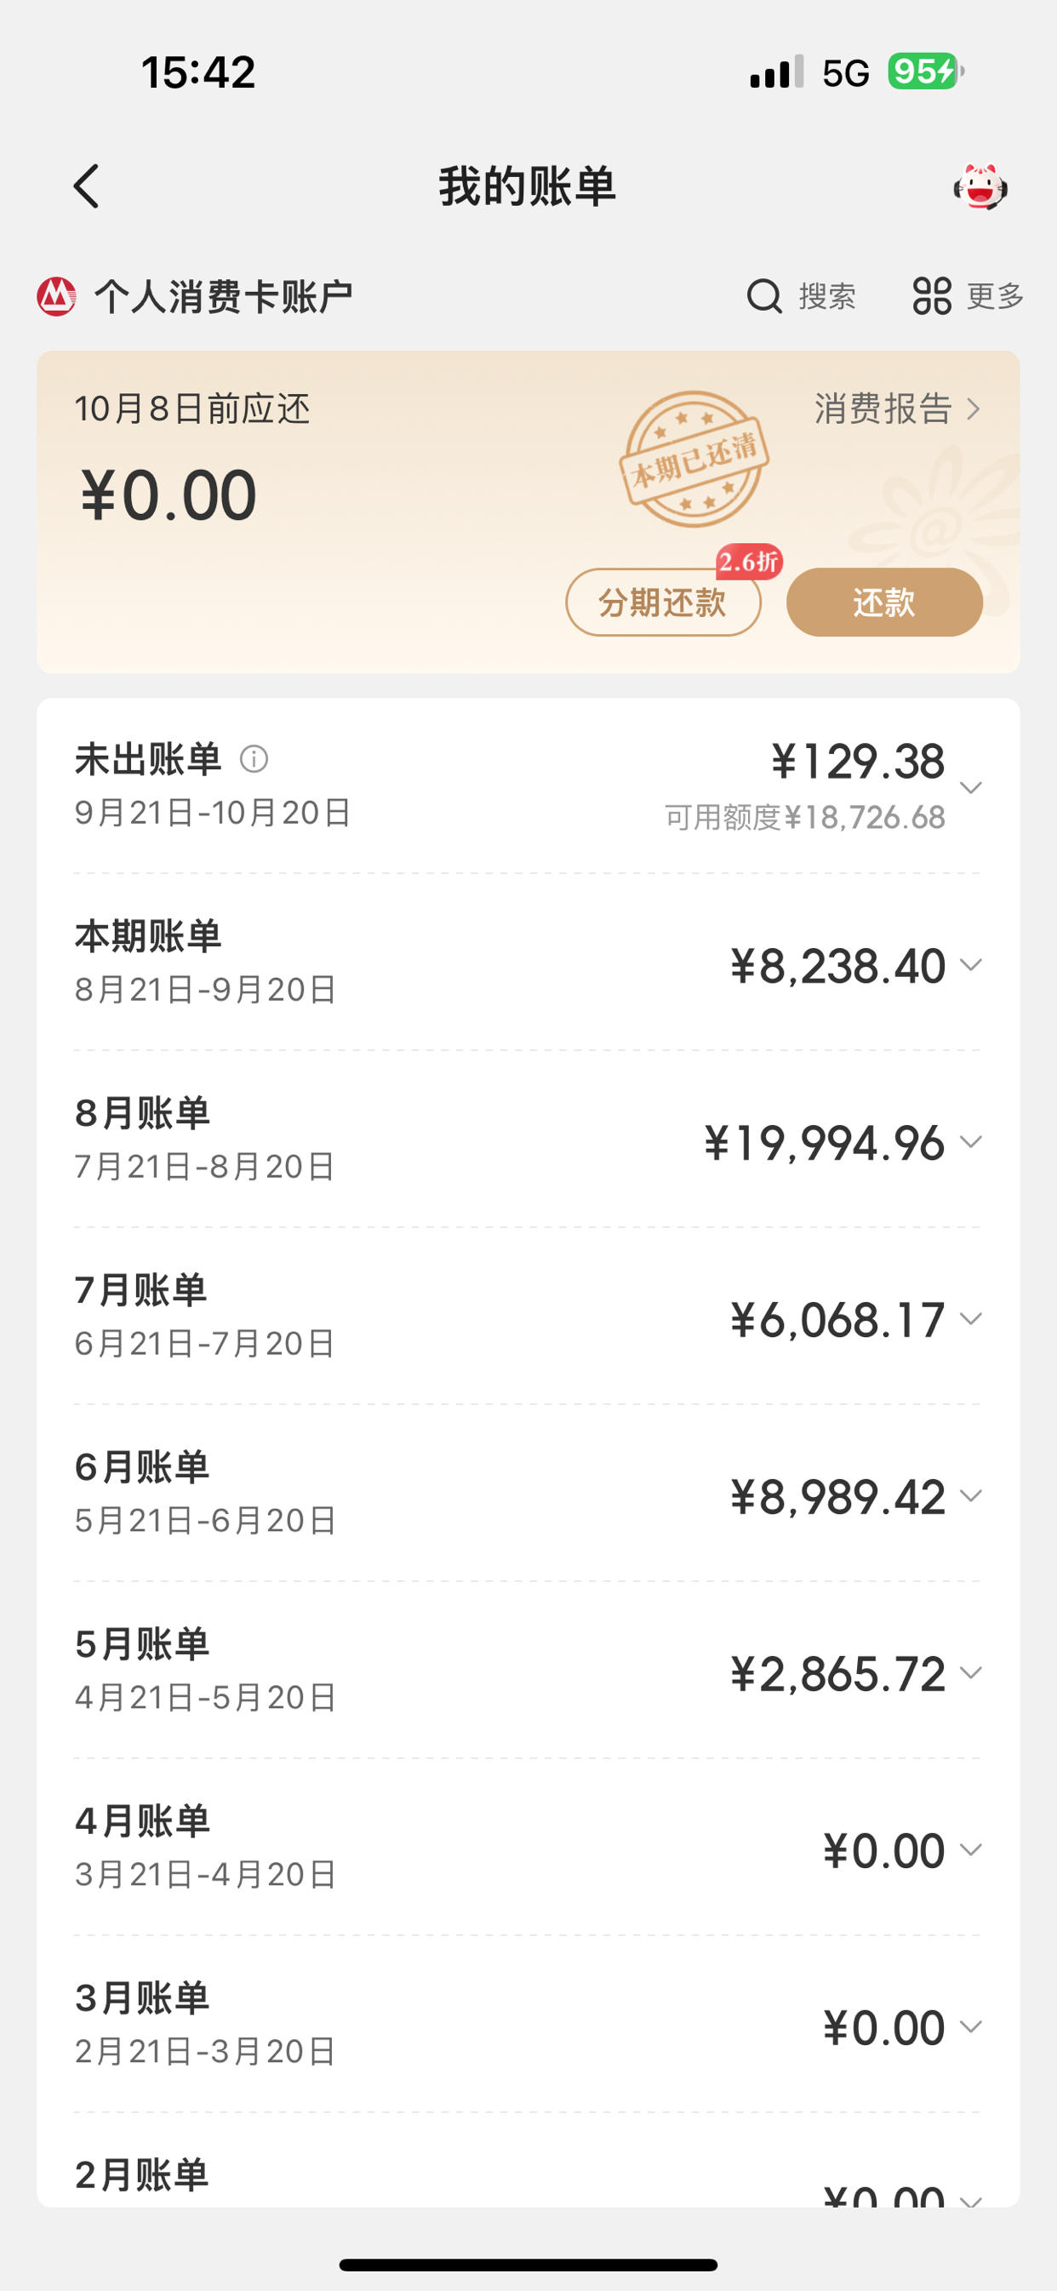Select the 4月账单 entry
Screen dimensions: 1057x2291
[528, 1848]
